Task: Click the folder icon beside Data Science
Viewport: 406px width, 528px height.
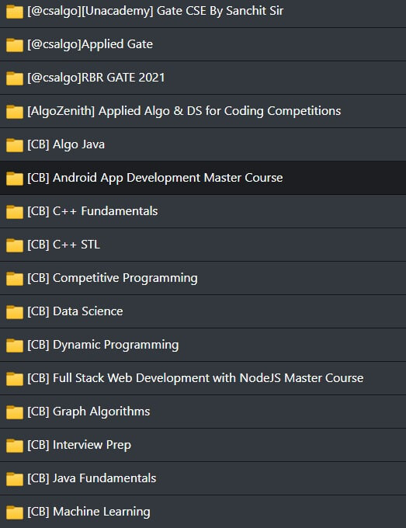Action: [15, 311]
